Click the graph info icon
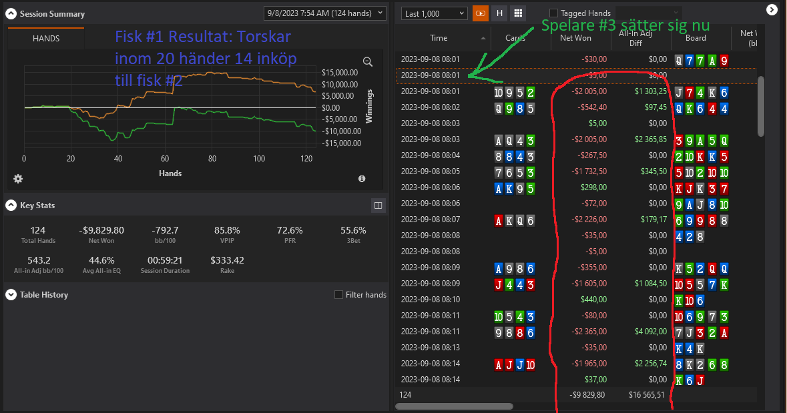 click(x=362, y=179)
